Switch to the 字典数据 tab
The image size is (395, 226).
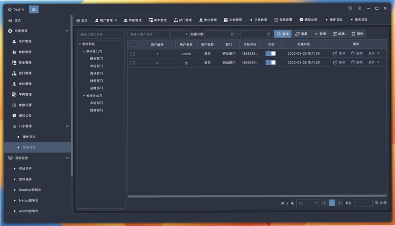coord(258,20)
